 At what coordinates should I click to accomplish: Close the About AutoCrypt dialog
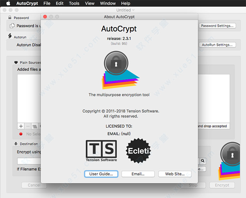tap(45, 17)
